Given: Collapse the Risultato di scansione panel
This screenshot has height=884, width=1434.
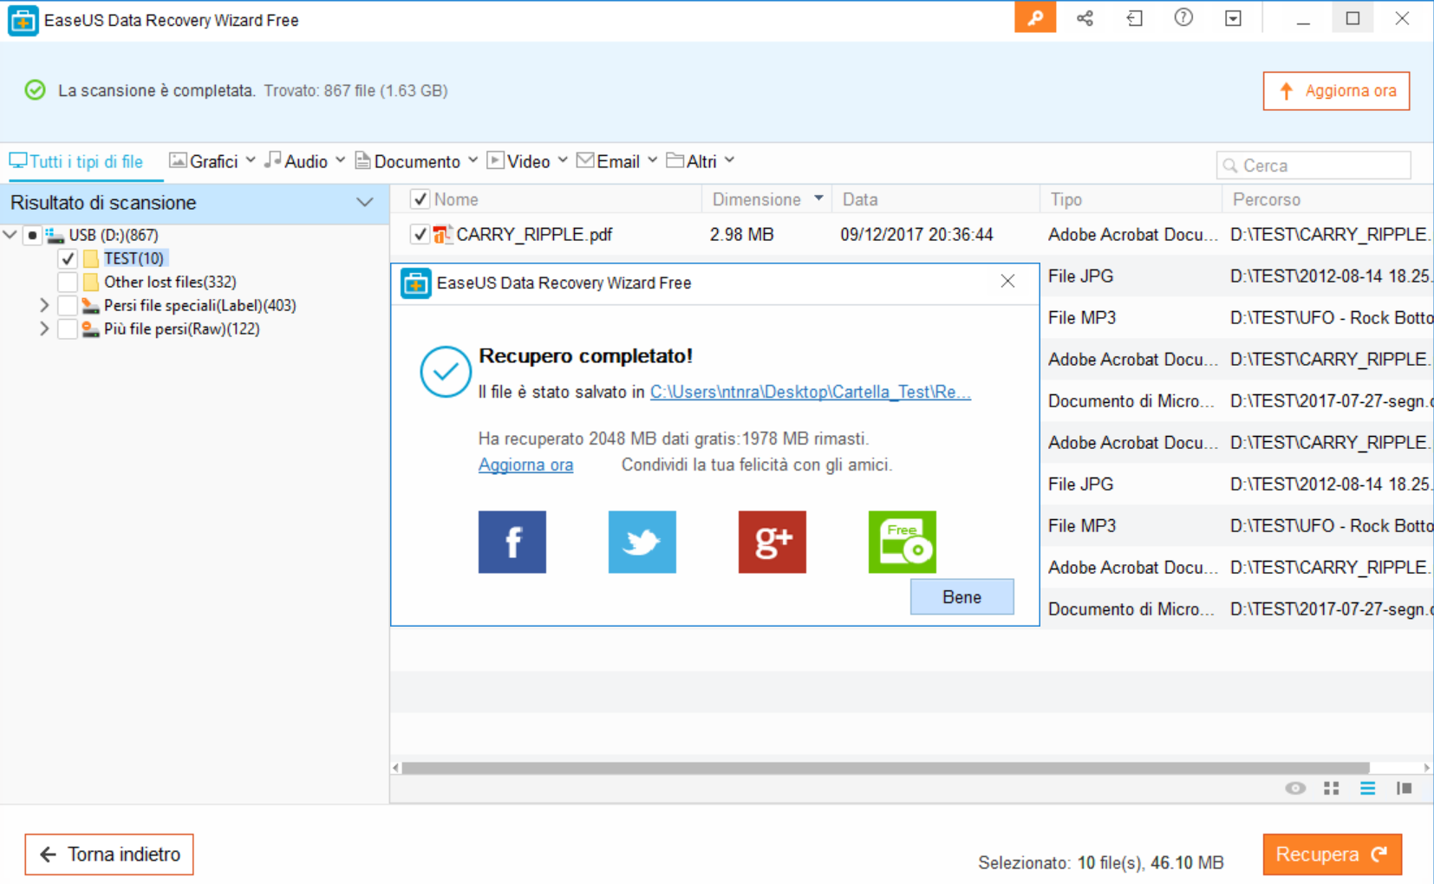Looking at the screenshot, I should click(x=365, y=202).
